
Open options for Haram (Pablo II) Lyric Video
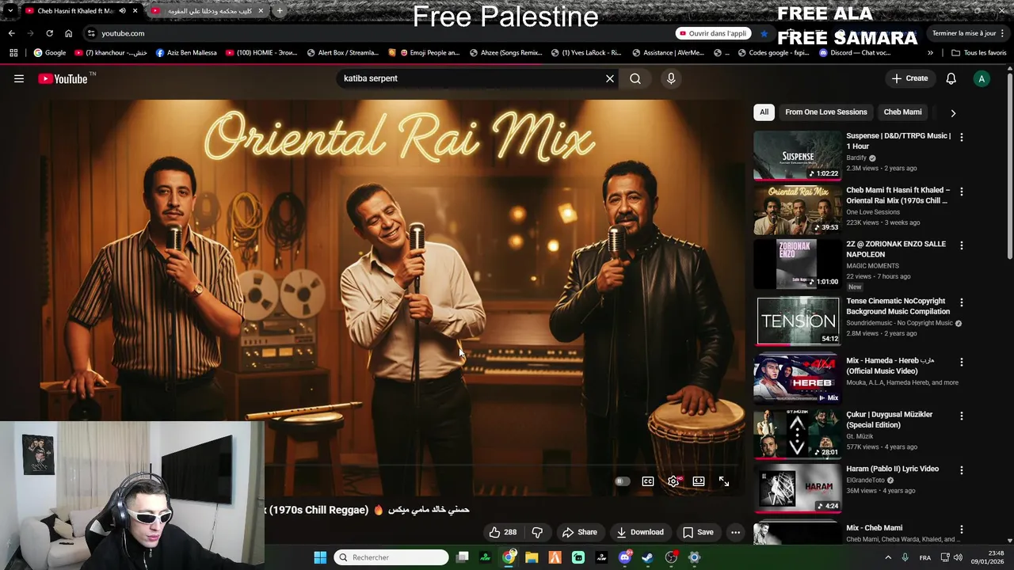click(x=962, y=470)
